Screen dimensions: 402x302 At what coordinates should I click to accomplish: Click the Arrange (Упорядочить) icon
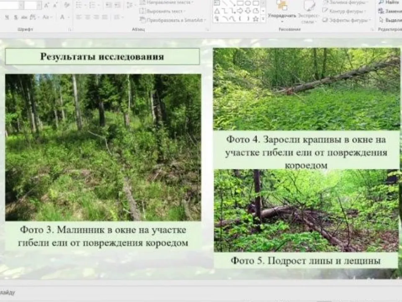click(284, 5)
